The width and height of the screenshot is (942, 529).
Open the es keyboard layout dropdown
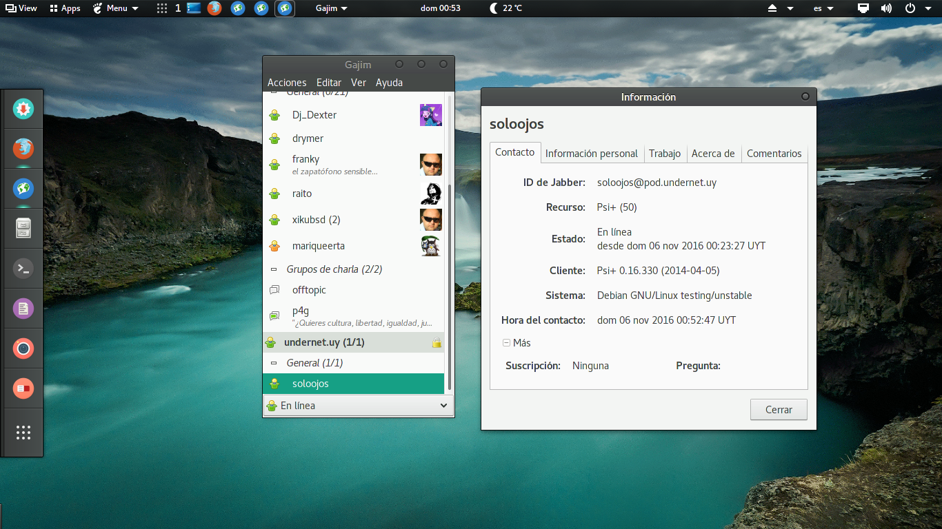click(x=823, y=8)
